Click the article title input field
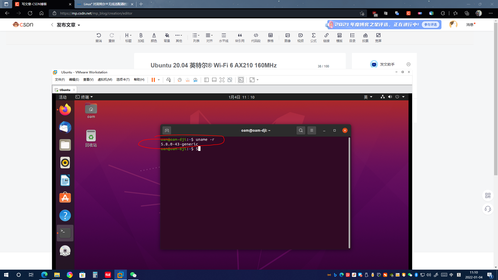498x280 pixels. (214, 65)
